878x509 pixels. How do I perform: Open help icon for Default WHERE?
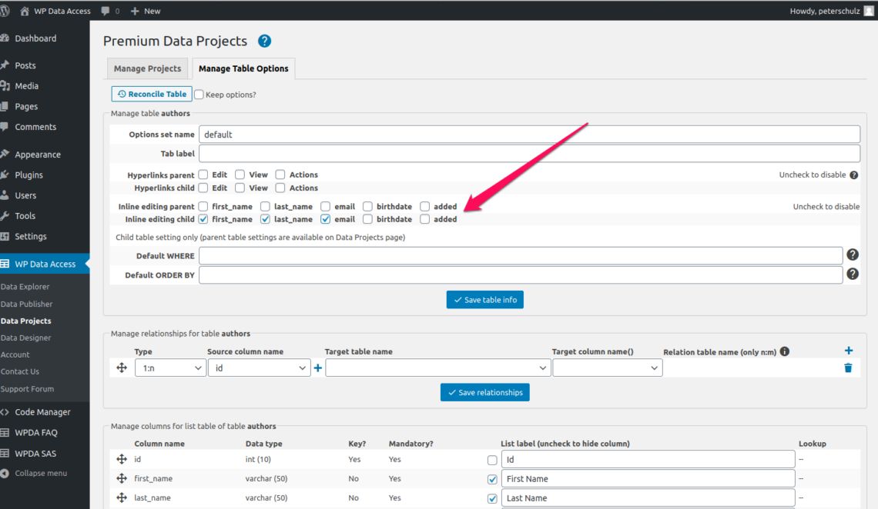[x=853, y=254]
